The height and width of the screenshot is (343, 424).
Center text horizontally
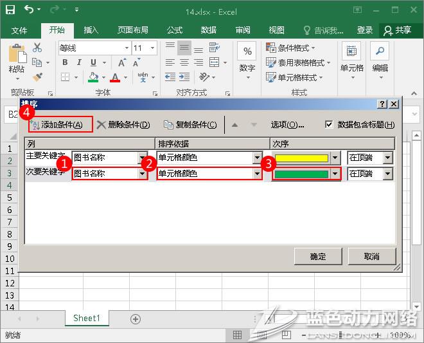pyautogui.click(x=184, y=62)
